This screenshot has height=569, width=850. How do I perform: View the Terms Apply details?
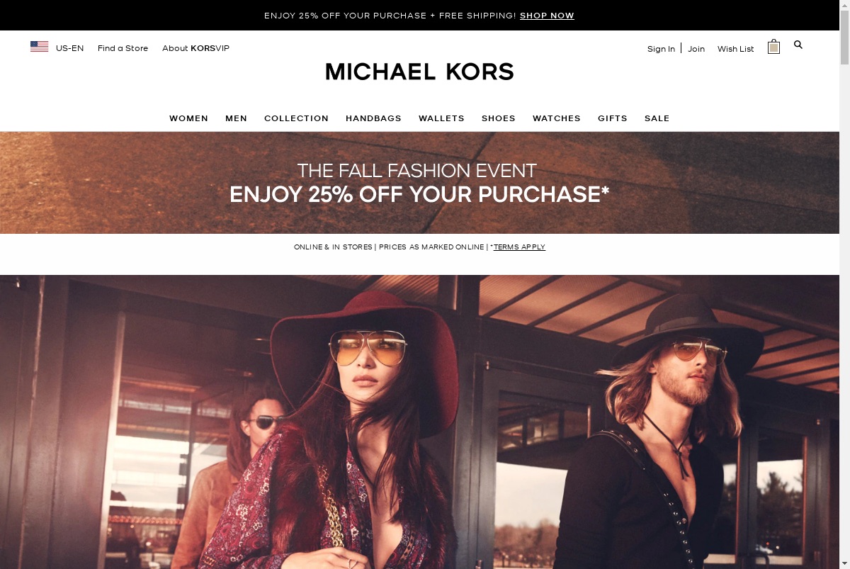pyautogui.click(x=519, y=247)
